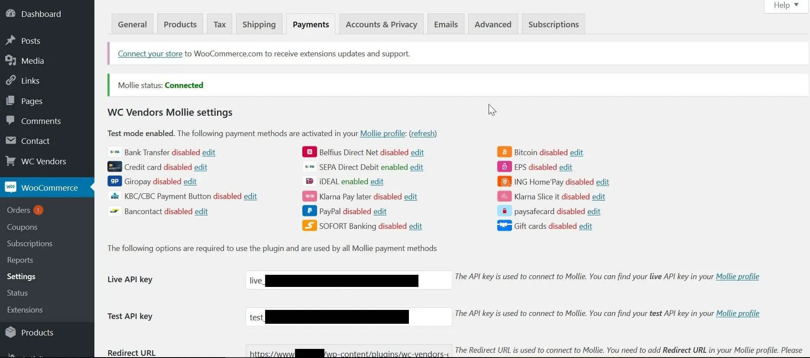Click the WC Vendors cart icon
Screen dimensions: 810x358
point(10,161)
